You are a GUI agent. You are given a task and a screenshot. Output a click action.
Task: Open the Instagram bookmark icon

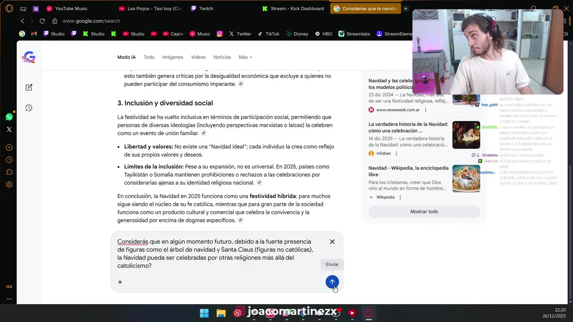tap(220, 34)
